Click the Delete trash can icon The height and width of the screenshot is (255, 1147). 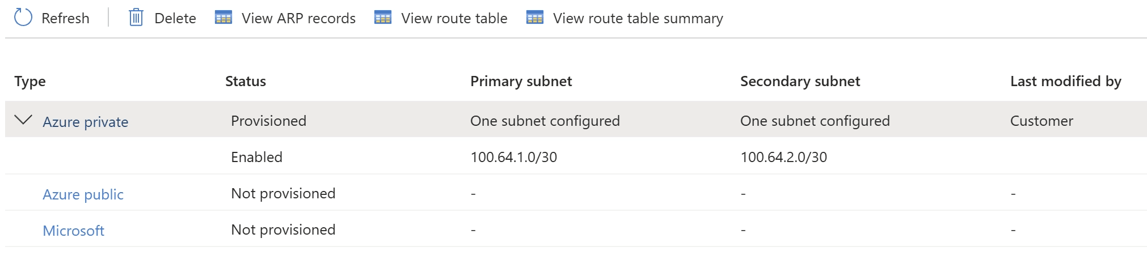136,18
